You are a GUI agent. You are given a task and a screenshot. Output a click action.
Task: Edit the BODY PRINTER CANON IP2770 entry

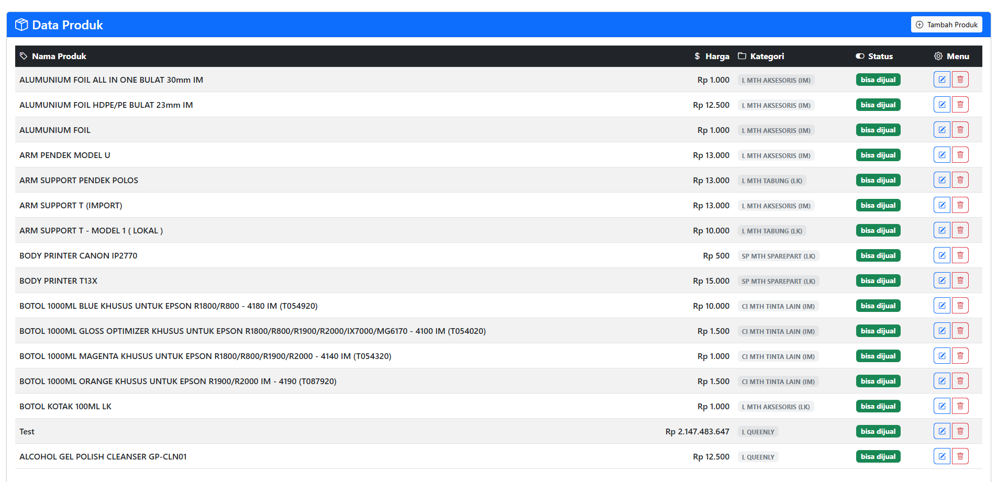[941, 255]
